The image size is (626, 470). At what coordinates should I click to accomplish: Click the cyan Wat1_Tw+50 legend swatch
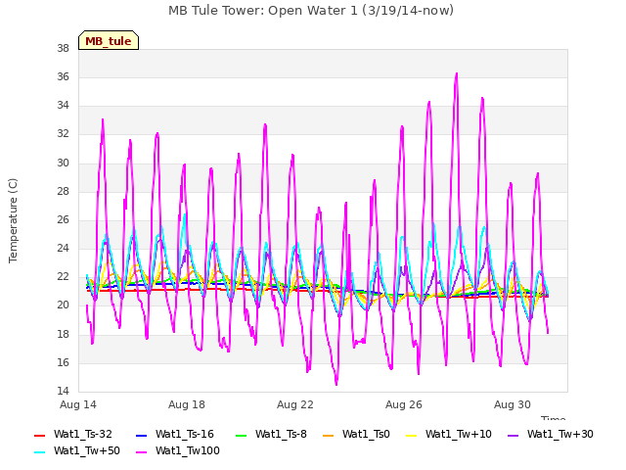(39, 452)
